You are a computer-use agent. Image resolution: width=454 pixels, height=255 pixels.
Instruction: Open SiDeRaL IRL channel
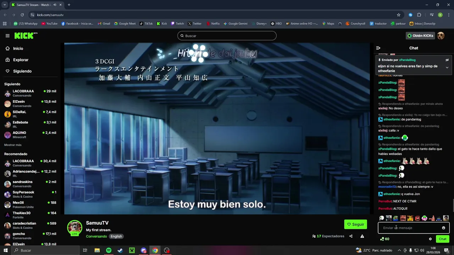click(30, 114)
